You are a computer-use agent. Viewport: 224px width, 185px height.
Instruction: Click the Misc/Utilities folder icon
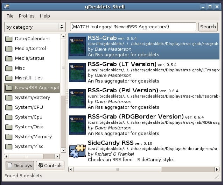point(9,78)
